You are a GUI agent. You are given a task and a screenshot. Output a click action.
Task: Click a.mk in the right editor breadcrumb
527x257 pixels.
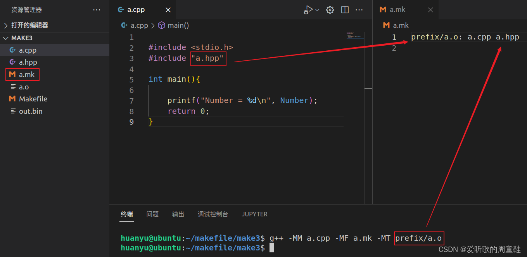coord(401,26)
